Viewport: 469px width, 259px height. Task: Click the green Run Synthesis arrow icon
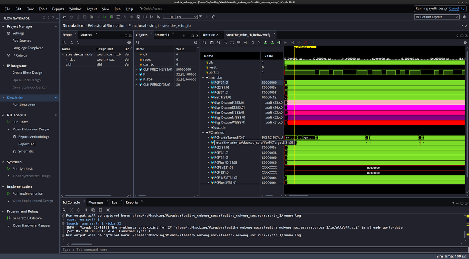(x=9, y=169)
